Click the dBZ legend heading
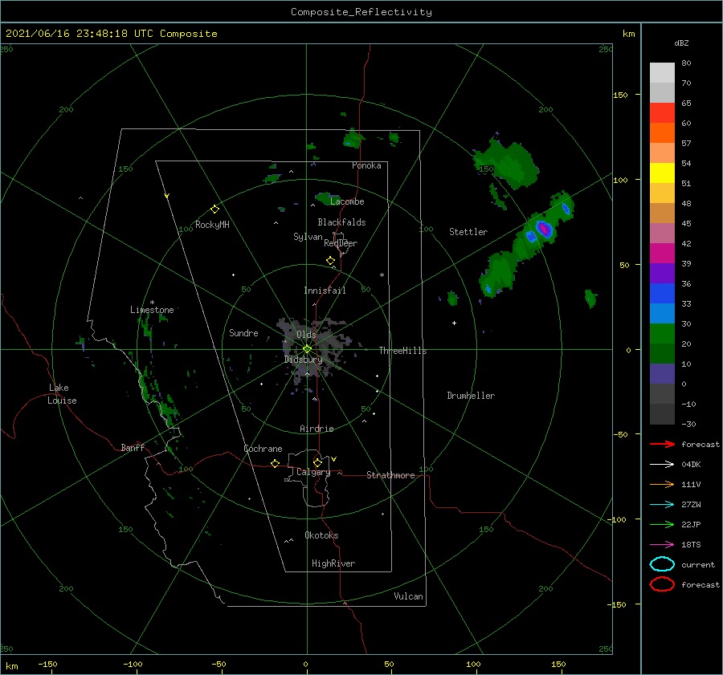This screenshot has height=675, width=723. pyautogui.click(x=681, y=43)
